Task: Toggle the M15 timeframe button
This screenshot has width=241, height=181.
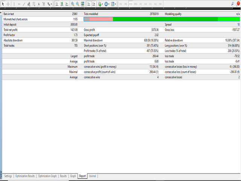Action: pos(131,4)
